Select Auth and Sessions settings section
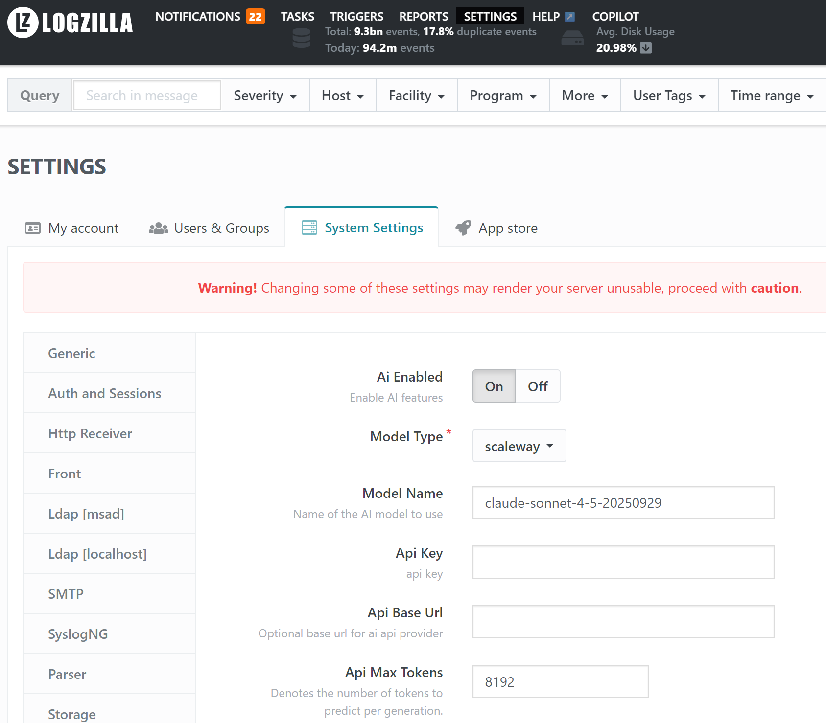Image resolution: width=826 pixels, height=723 pixels. 104,393
